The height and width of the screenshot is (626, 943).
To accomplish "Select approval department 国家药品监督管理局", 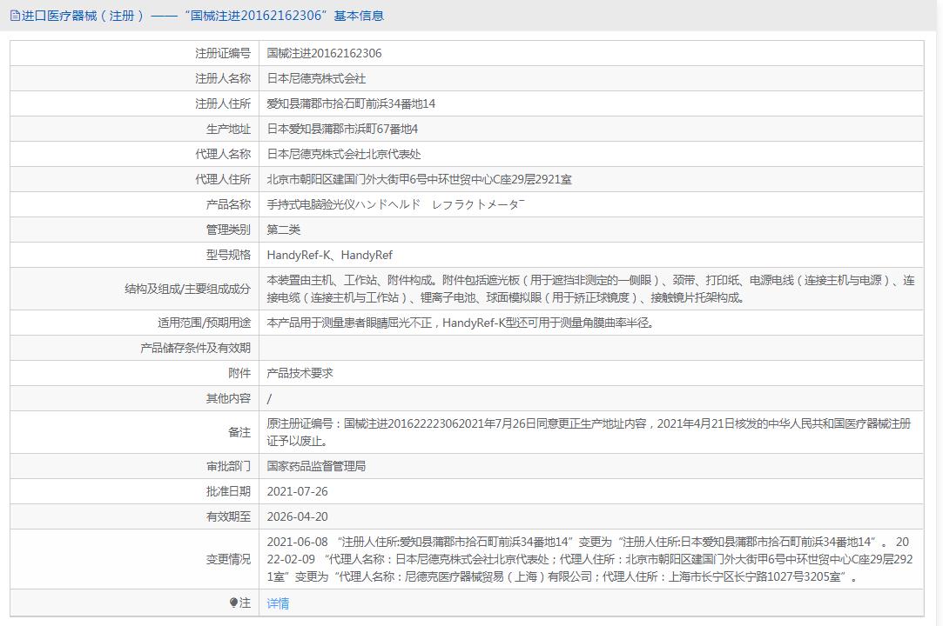I will [316, 466].
